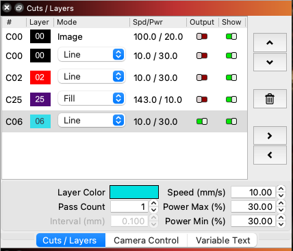The height and width of the screenshot is (251, 293).
Task: Click the Mode column header
Action: point(66,22)
